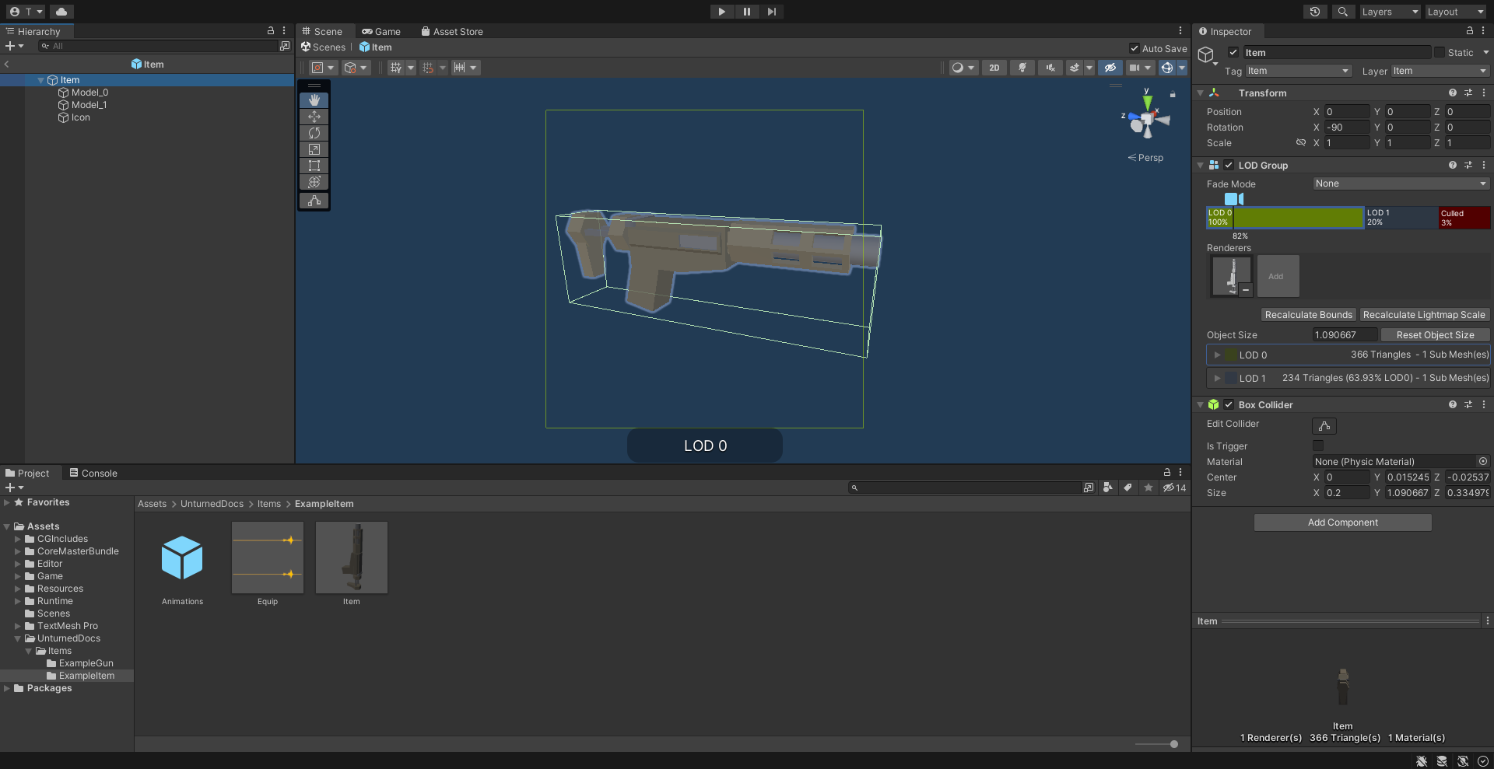This screenshot has width=1494, height=769.
Task: Disable the Auto Save checkbox
Action: (x=1135, y=47)
